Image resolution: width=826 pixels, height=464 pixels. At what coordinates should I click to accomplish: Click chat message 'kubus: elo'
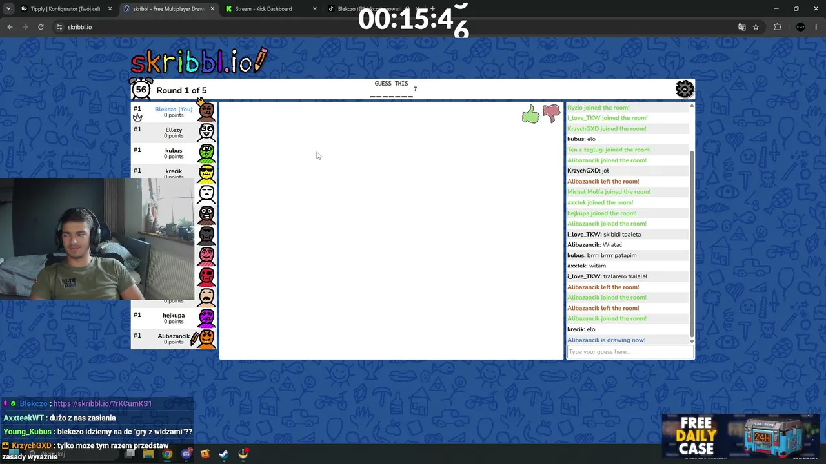click(x=581, y=139)
